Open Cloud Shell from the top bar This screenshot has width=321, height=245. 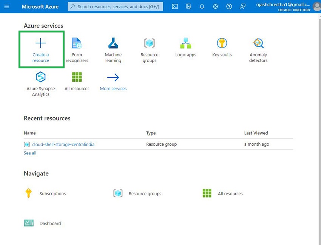(x=175, y=6)
